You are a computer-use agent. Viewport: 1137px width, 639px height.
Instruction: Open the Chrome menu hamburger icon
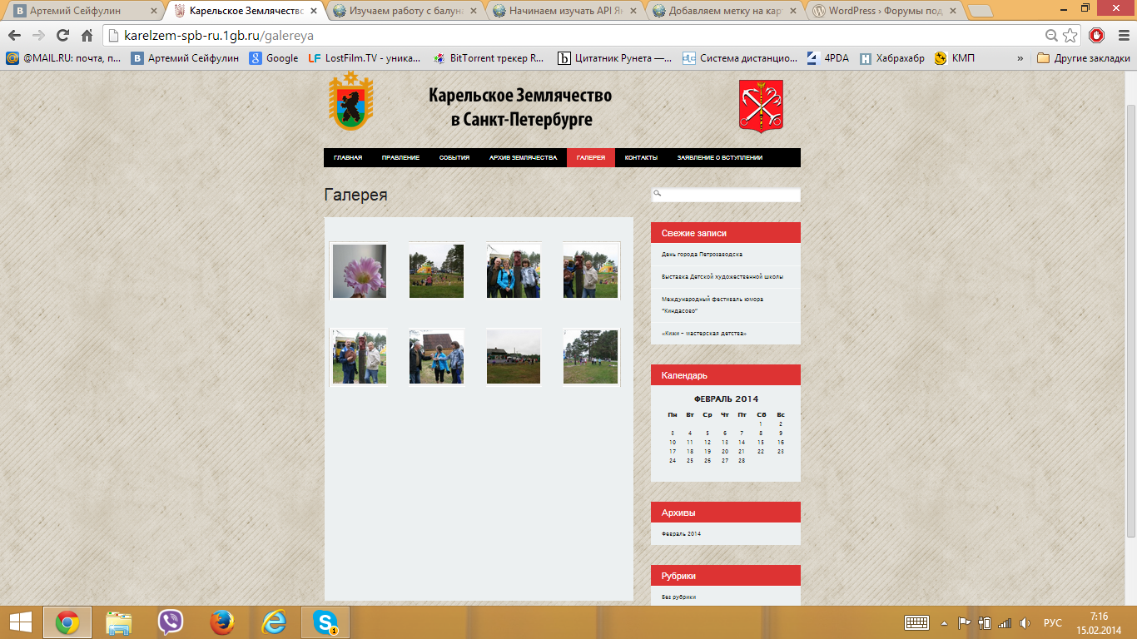(1120, 36)
